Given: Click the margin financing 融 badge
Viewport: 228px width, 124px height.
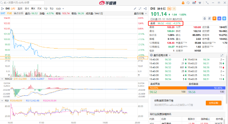Looking at the screenshot, I should click(x=169, y=9).
